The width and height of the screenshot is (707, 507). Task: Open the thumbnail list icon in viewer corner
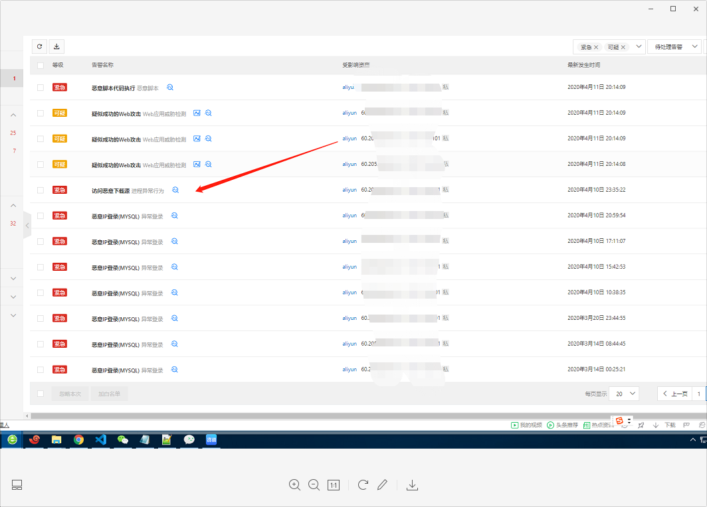[x=17, y=485]
